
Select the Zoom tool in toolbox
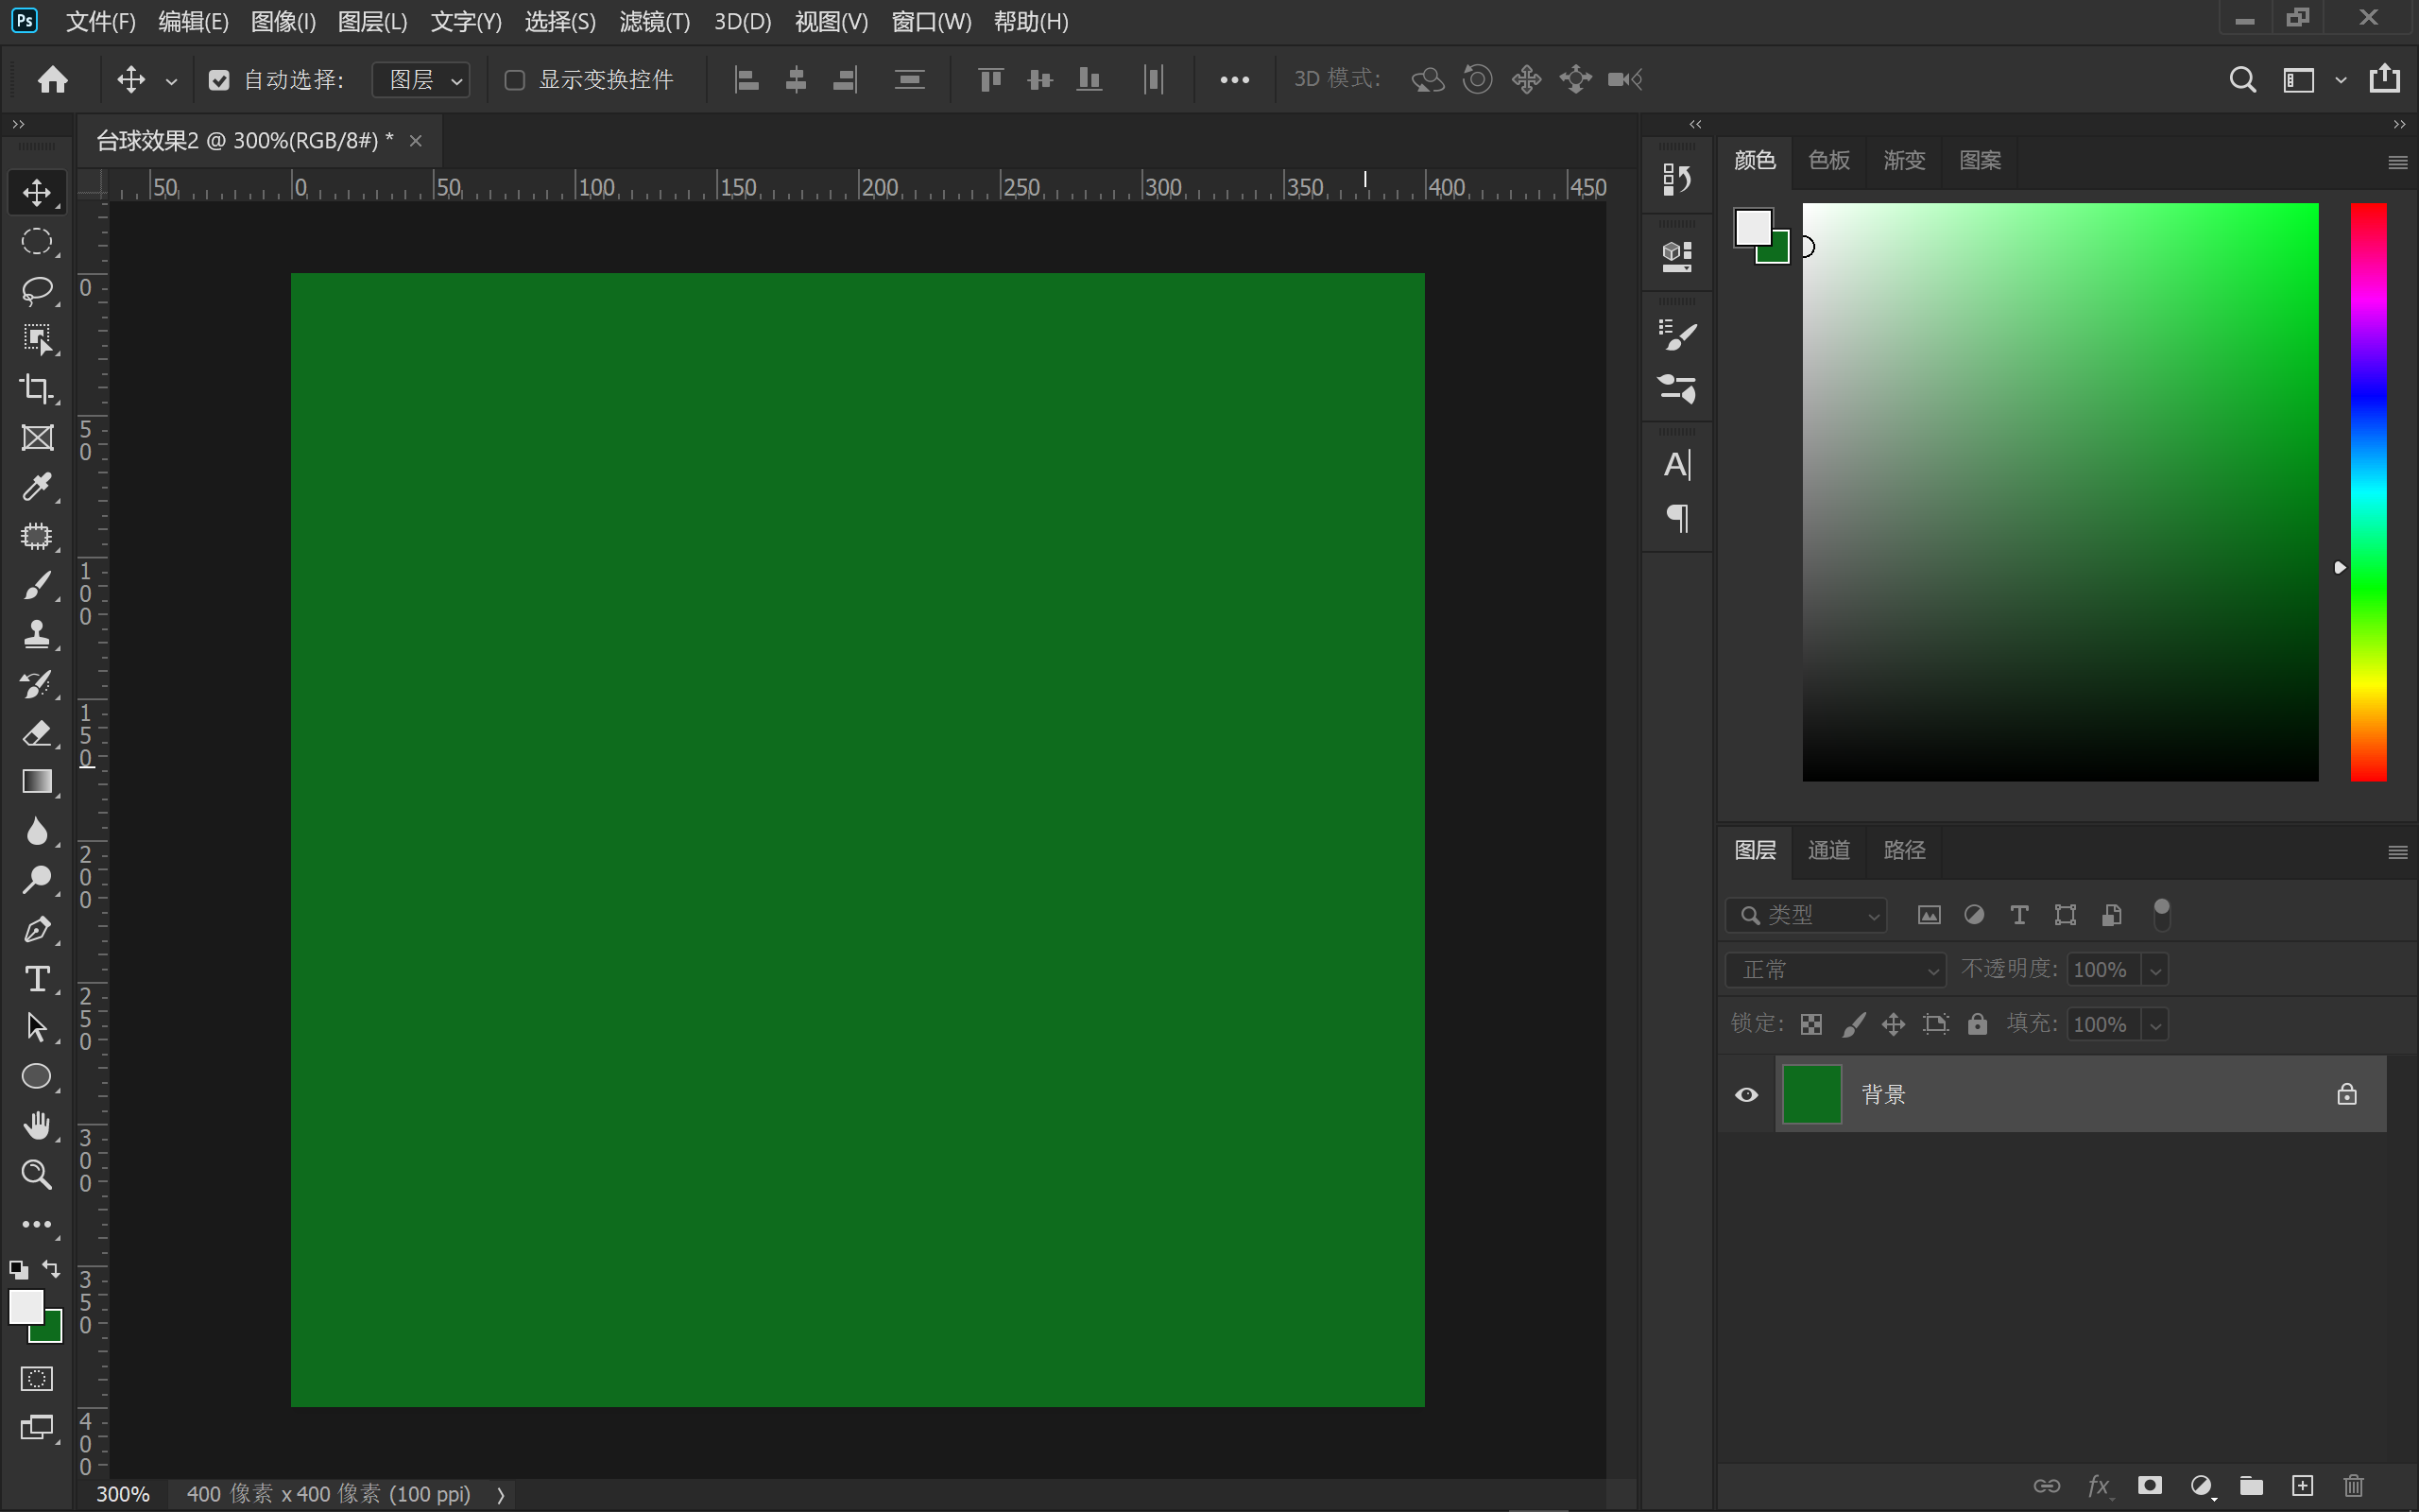tap(37, 1174)
